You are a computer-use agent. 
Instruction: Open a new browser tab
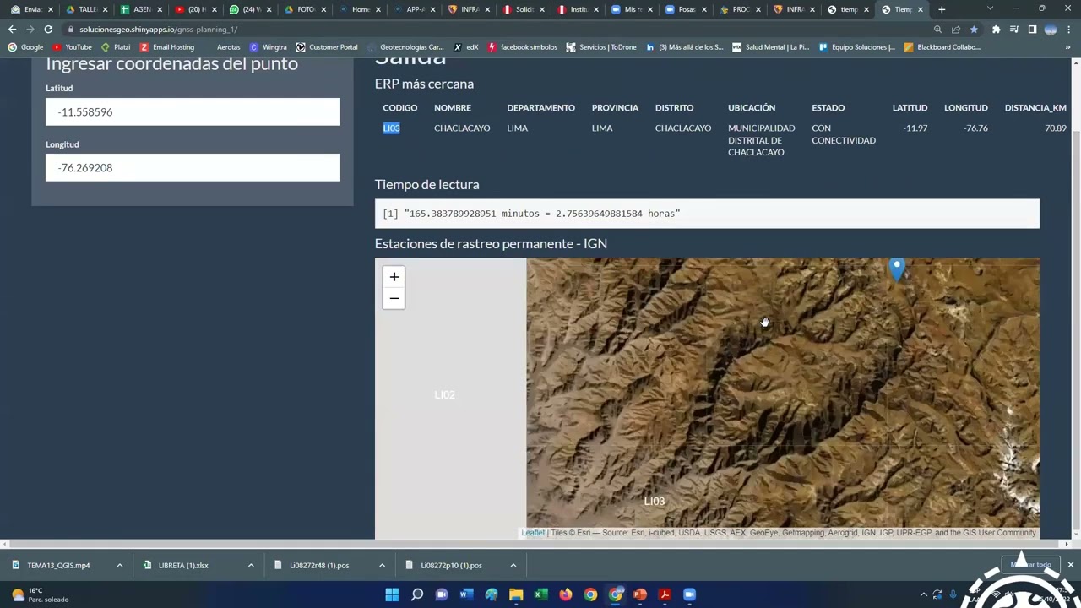point(942,9)
